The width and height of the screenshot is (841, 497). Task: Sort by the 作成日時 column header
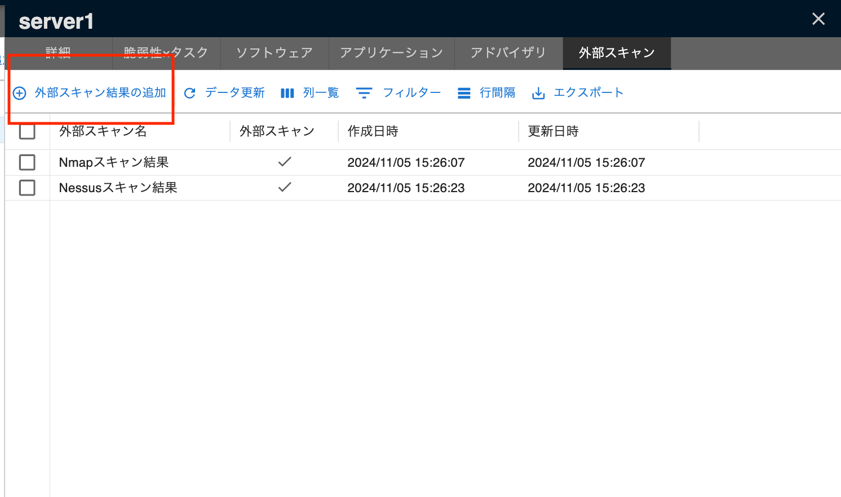click(374, 131)
